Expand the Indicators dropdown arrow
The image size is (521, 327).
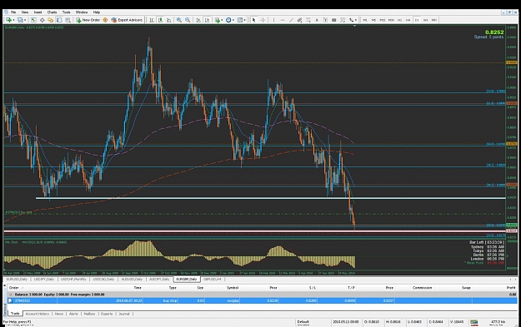point(222,20)
